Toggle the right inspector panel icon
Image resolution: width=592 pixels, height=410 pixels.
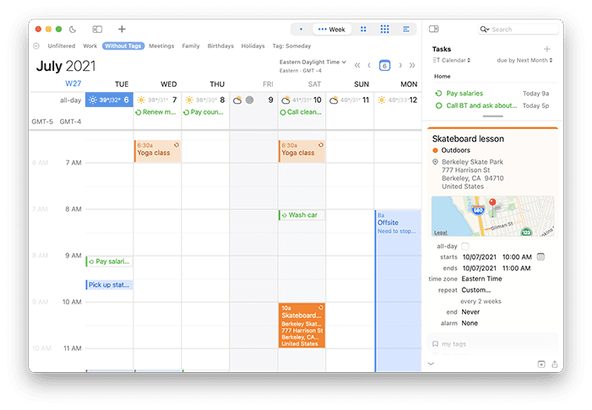pos(434,29)
